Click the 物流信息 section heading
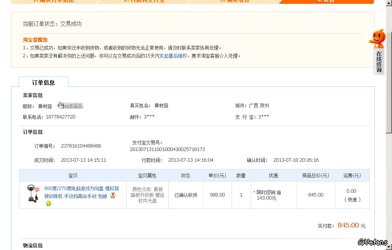The image size is (392, 250). (x=33, y=245)
